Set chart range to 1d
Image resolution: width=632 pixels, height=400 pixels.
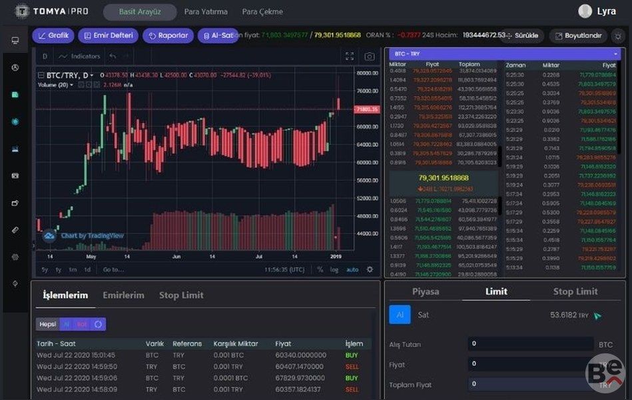87,269
